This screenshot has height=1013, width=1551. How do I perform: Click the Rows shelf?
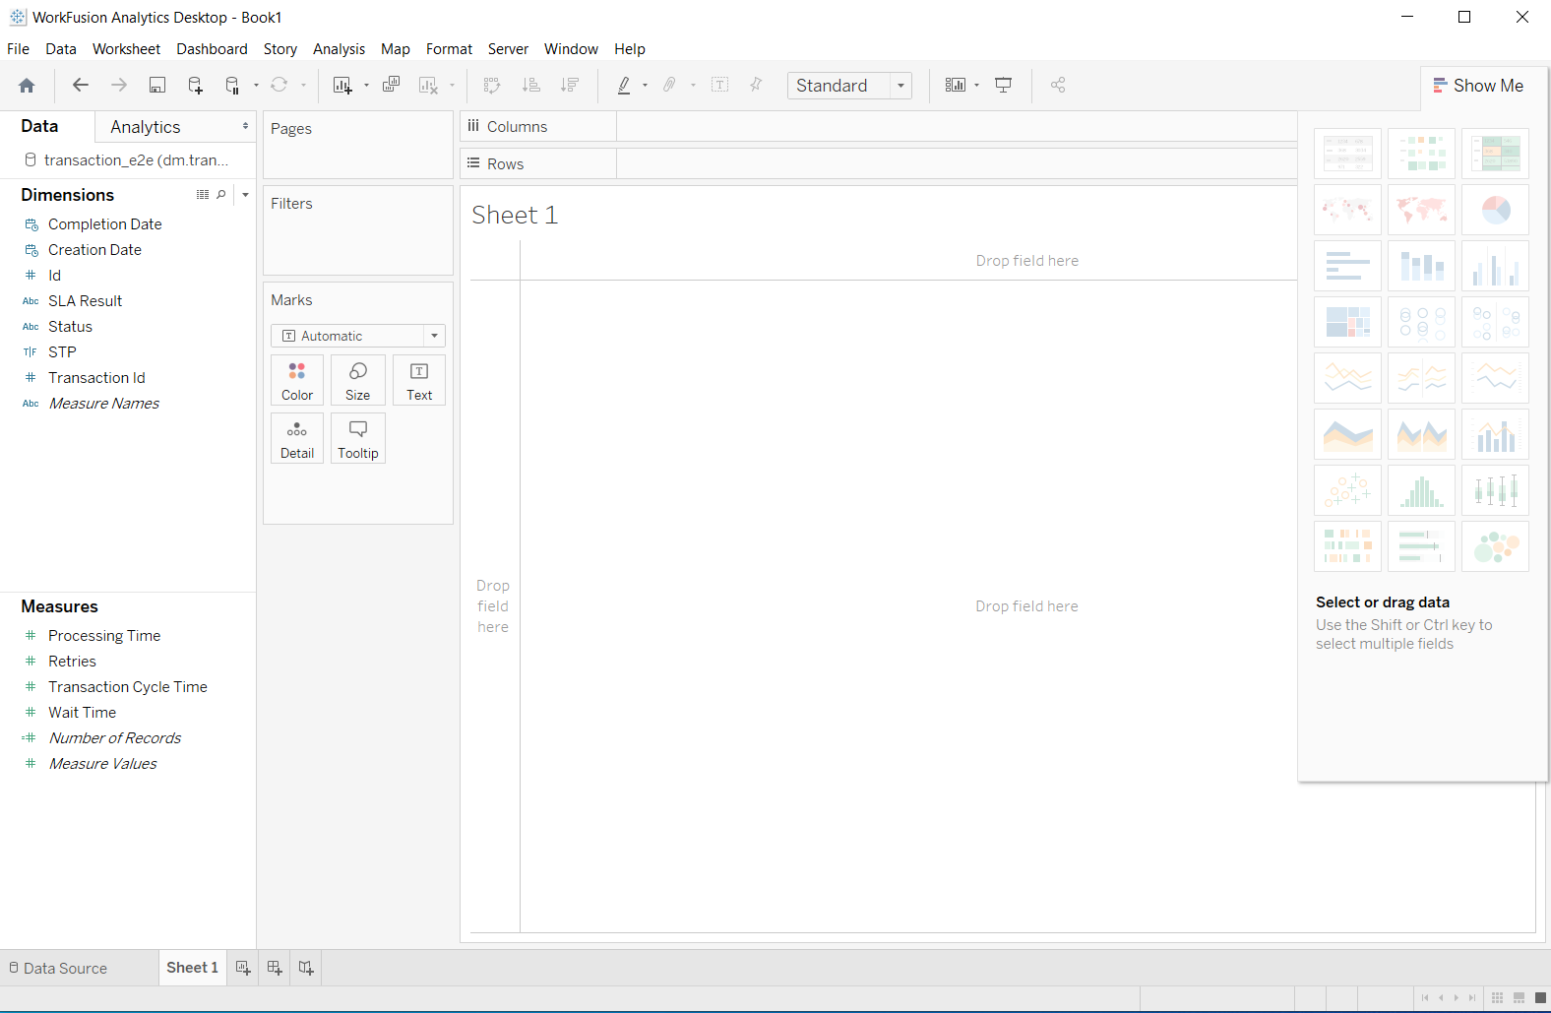[878, 164]
